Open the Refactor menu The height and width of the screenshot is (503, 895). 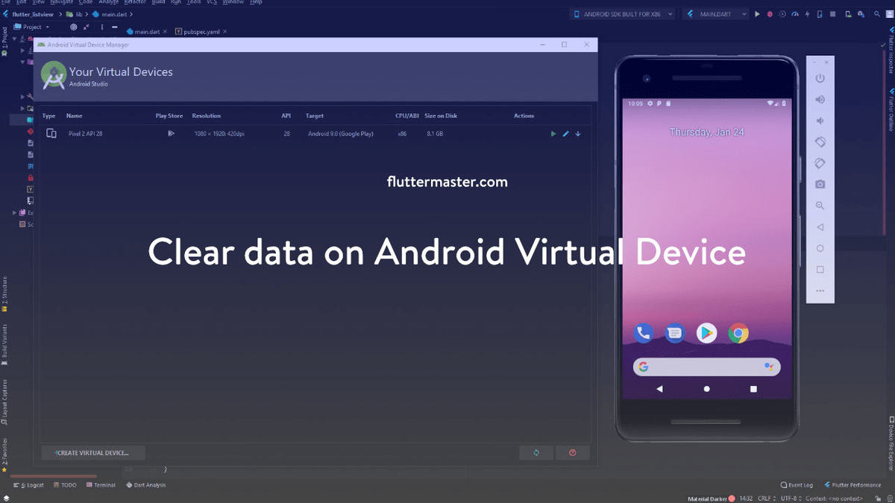(x=134, y=2)
